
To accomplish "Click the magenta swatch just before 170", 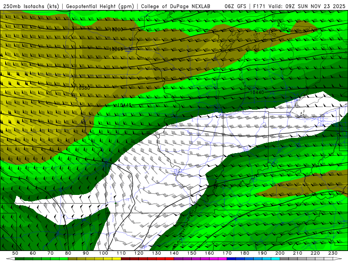I will (x=223, y=258).
